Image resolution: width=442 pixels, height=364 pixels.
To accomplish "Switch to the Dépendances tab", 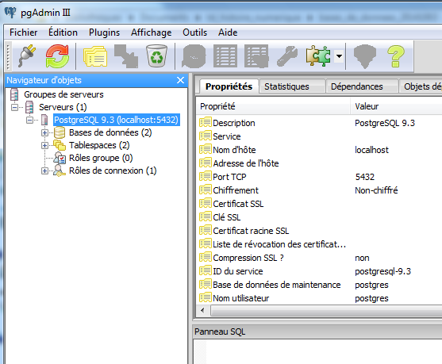I will [x=362, y=86].
